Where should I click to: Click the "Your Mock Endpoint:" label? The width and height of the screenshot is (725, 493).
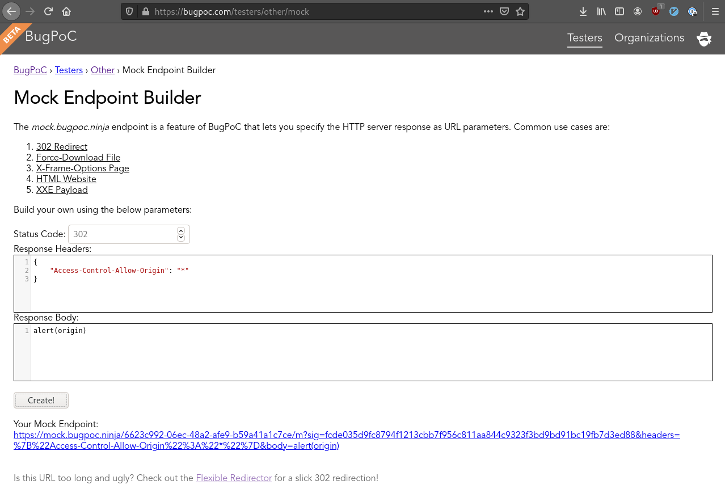[56, 424]
